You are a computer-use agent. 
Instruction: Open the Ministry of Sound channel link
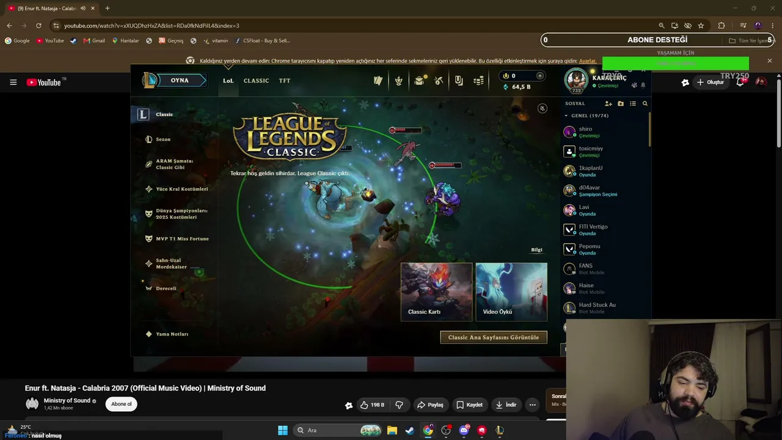pos(67,401)
